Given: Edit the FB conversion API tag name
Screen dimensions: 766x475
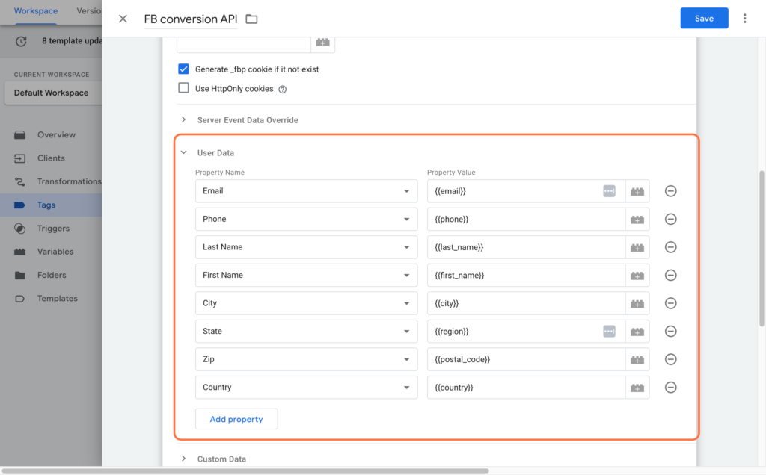Looking at the screenshot, I should pos(191,19).
